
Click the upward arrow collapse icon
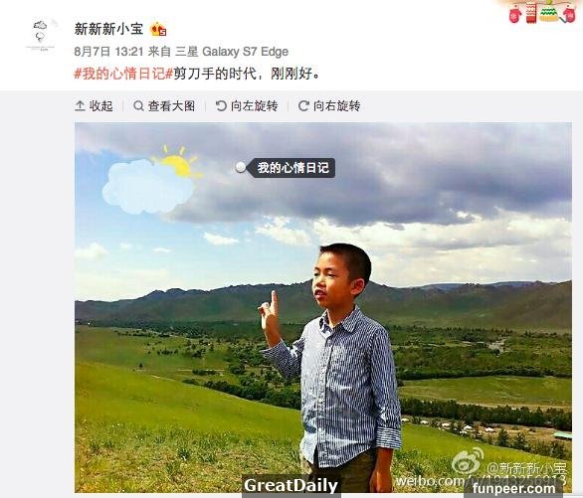pyautogui.click(x=80, y=105)
